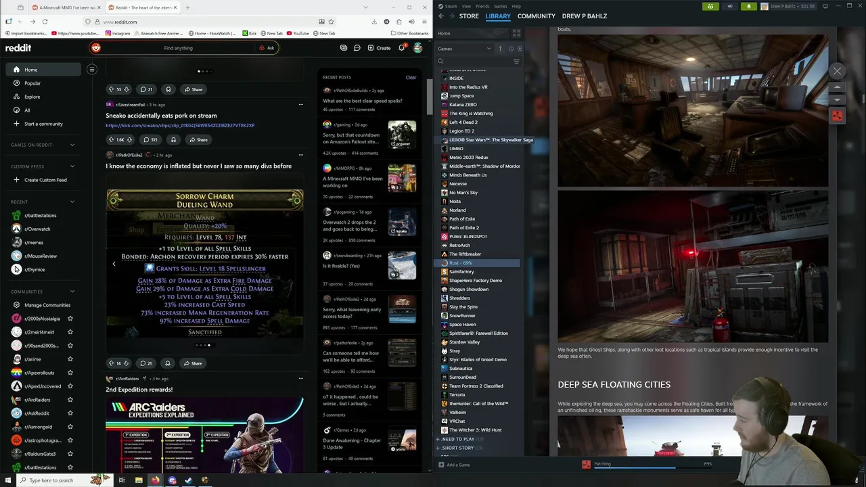Favorite r/Amongold with star
Image resolution: width=866 pixels, height=487 pixels.
(70, 427)
